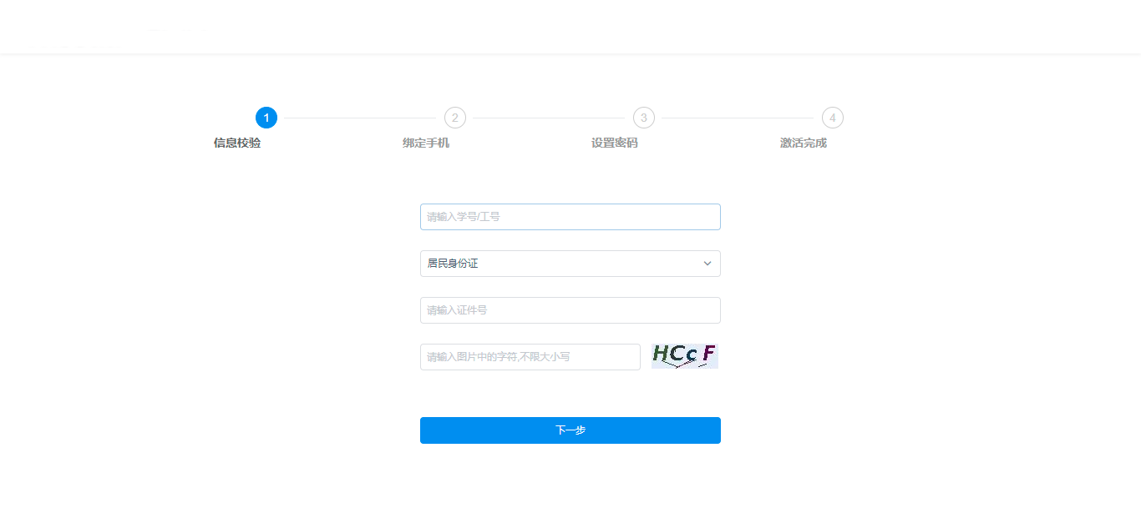1141x508 pixels.
Task: Refresh the HCcF captcha image
Action: (x=685, y=356)
